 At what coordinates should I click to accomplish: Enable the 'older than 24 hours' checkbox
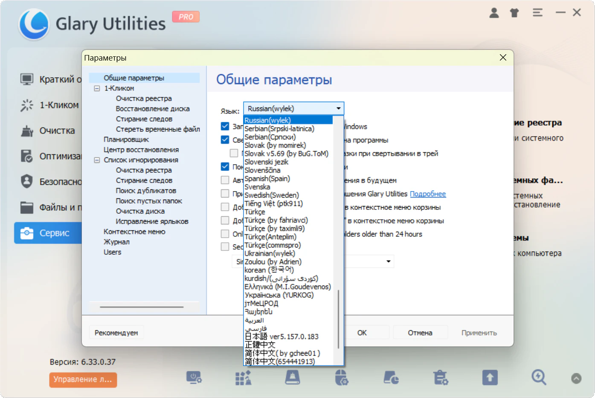click(225, 234)
